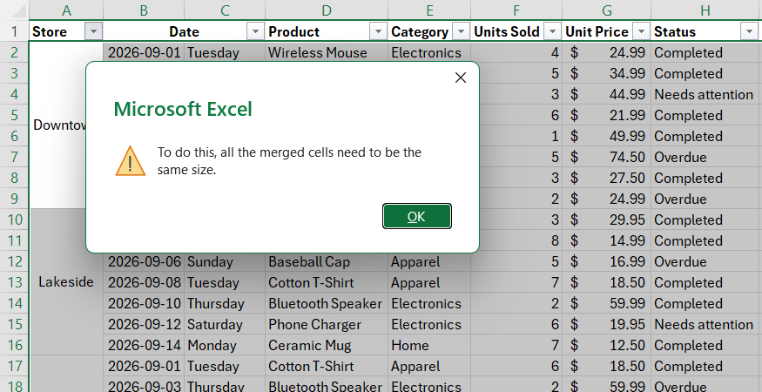This screenshot has width=762, height=392.
Task: Click the Downtown merged store cell
Action: pos(58,125)
